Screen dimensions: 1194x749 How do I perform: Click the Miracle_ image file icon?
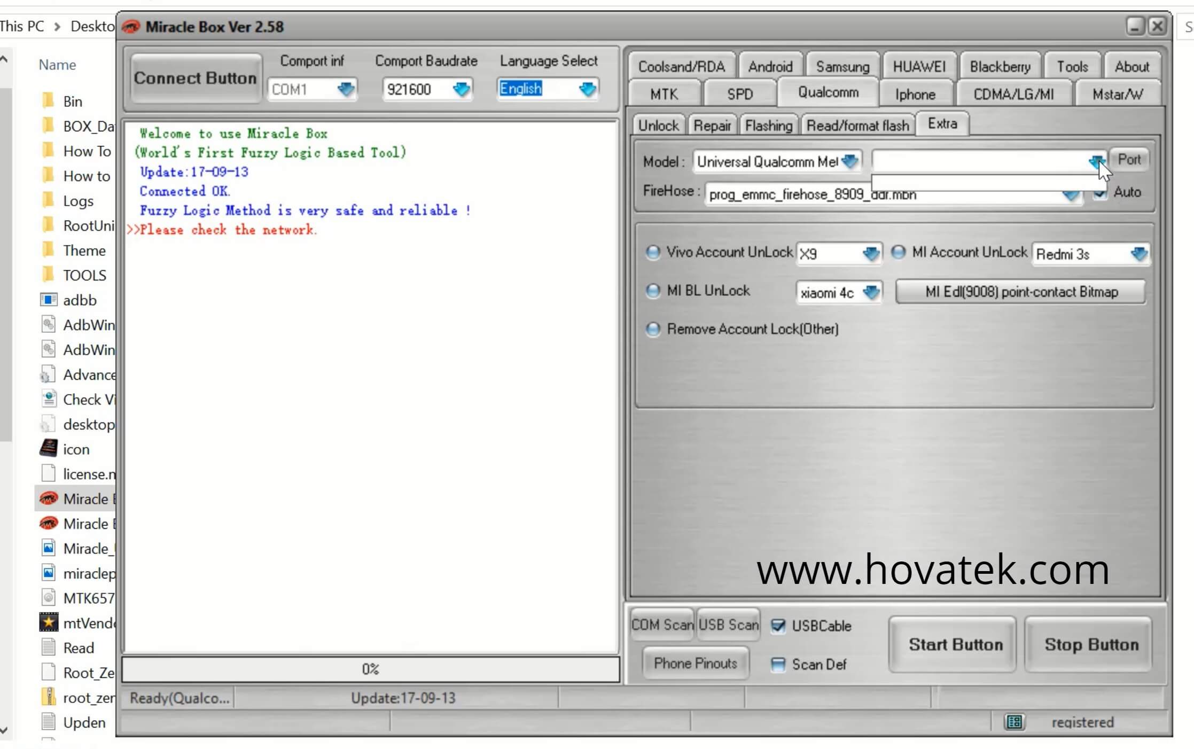48,548
